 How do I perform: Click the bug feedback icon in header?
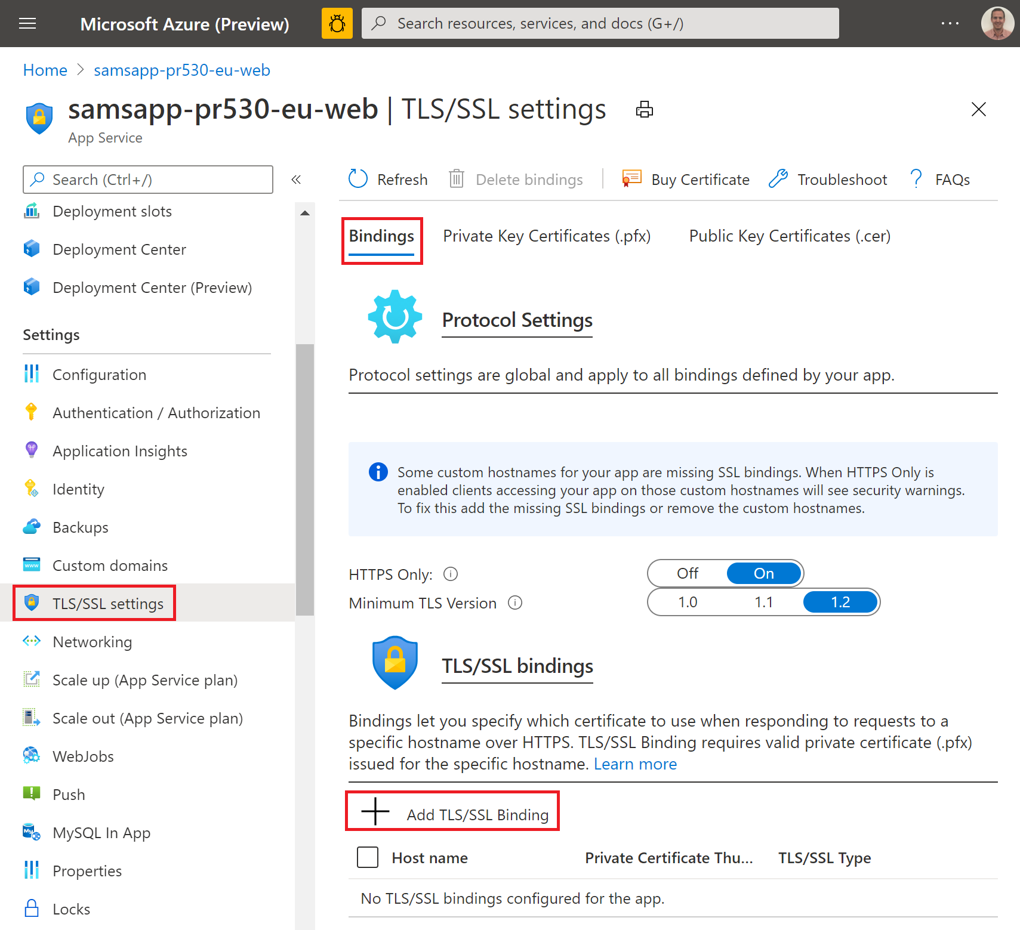coord(337,24)
